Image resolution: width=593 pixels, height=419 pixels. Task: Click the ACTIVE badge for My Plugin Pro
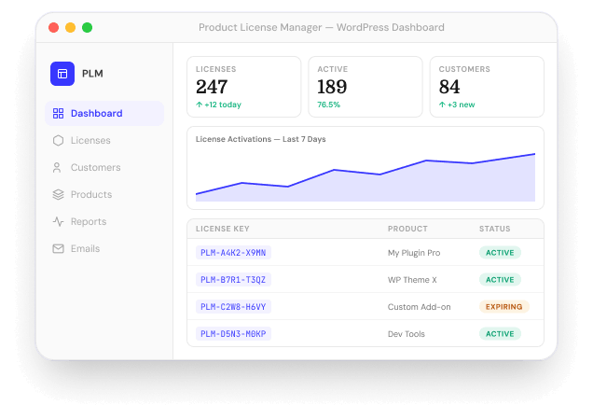coord(500,253)
